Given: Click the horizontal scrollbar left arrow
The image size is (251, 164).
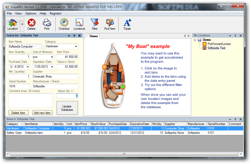Looking at the screenshot, I should tap(8, 154).
